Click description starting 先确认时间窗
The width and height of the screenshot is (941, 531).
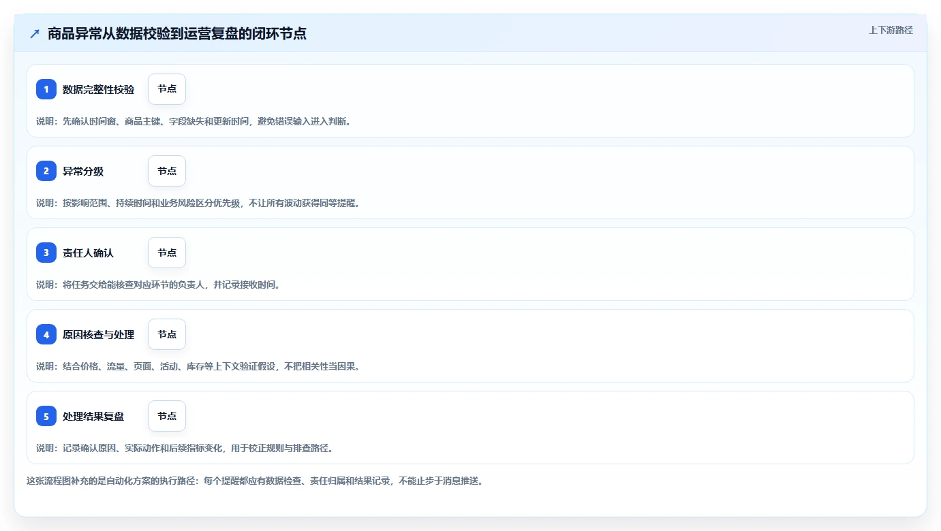click(x=194, y=121)
